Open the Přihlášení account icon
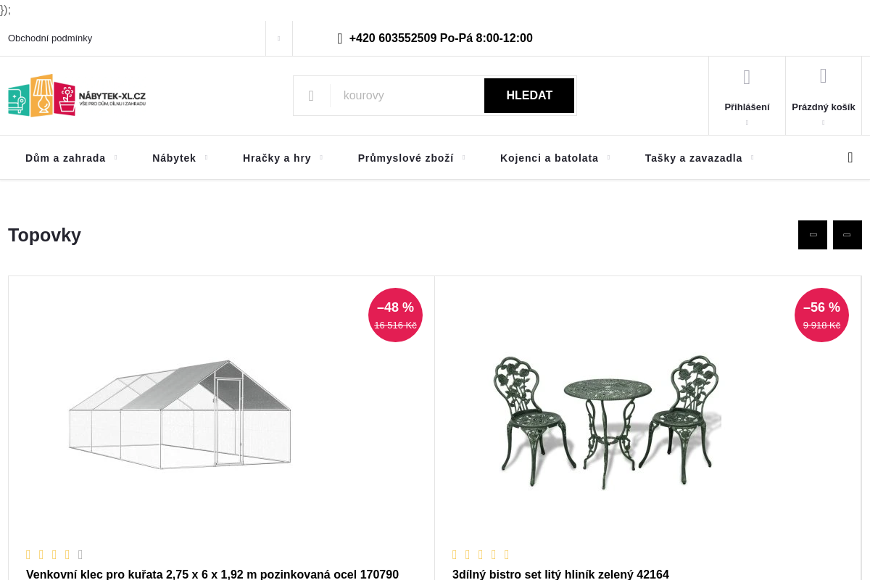Screen dimensions: 870x580 747,78
